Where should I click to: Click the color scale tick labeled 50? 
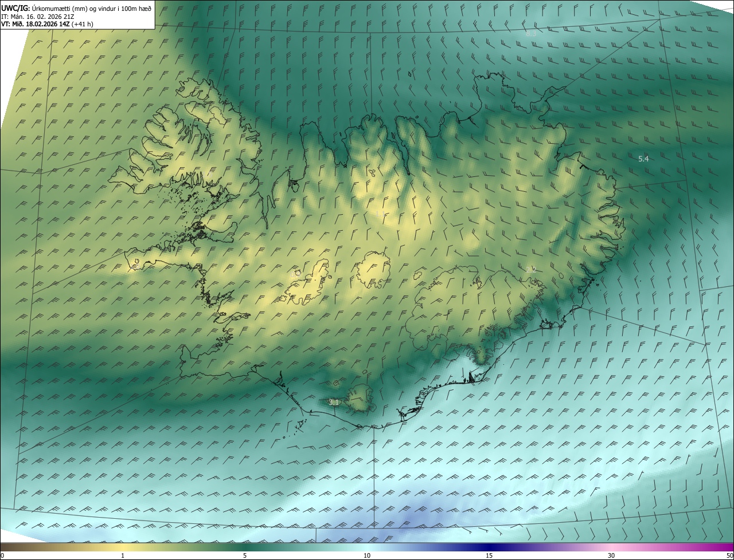tap(729, 556)
